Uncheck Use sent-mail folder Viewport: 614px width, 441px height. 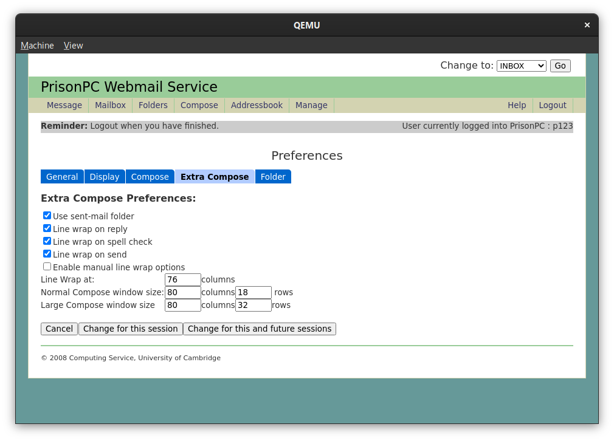click(x=47, y=215)
